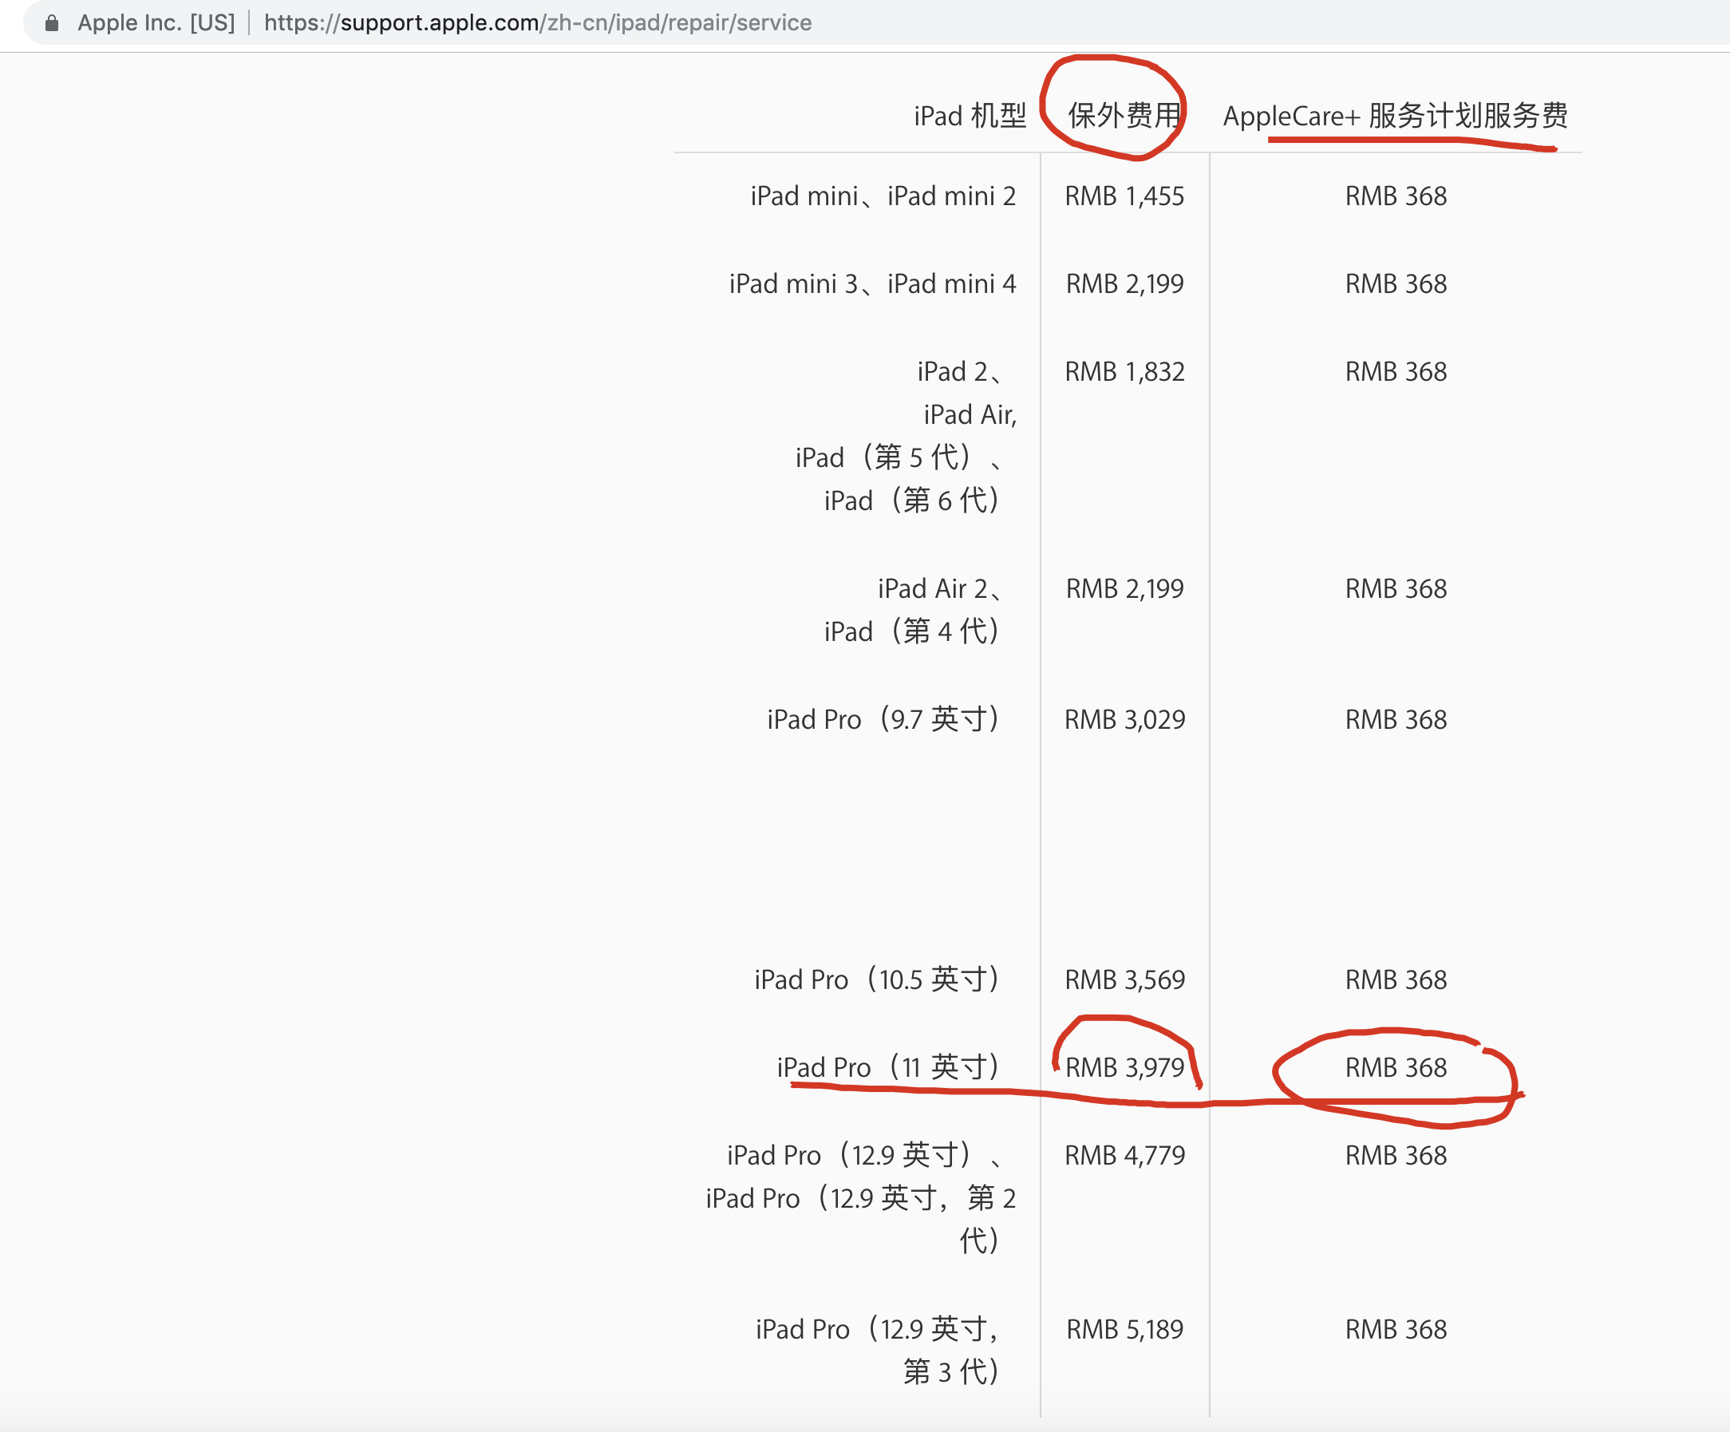This screenshot has width=1730, height=1432.
Task: Click the lock icon in address bar
Action: coord(51,23)
